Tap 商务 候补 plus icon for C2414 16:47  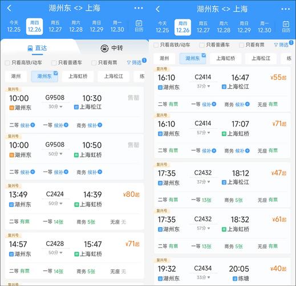(248, 104)
